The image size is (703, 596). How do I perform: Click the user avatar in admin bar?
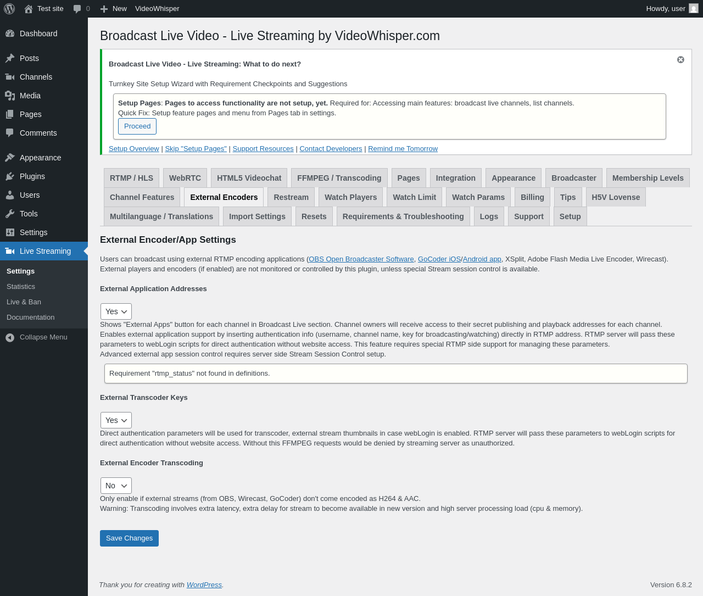(x=694, y=9)
